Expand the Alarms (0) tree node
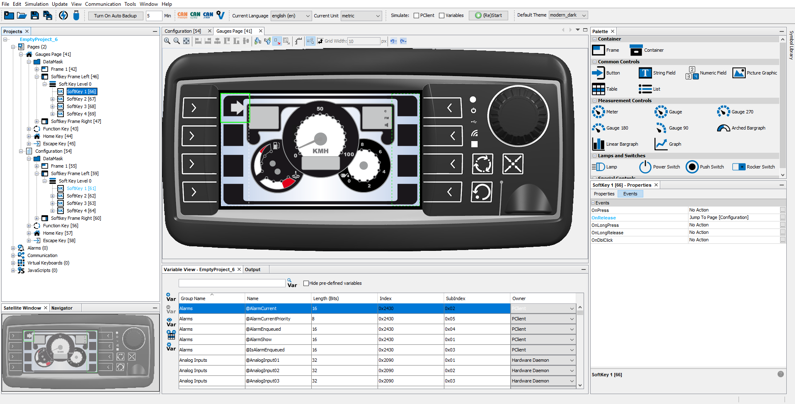Image resolution: width=795 pixels, height=404 pixels. pyautogui.click(x=13, y=248)
